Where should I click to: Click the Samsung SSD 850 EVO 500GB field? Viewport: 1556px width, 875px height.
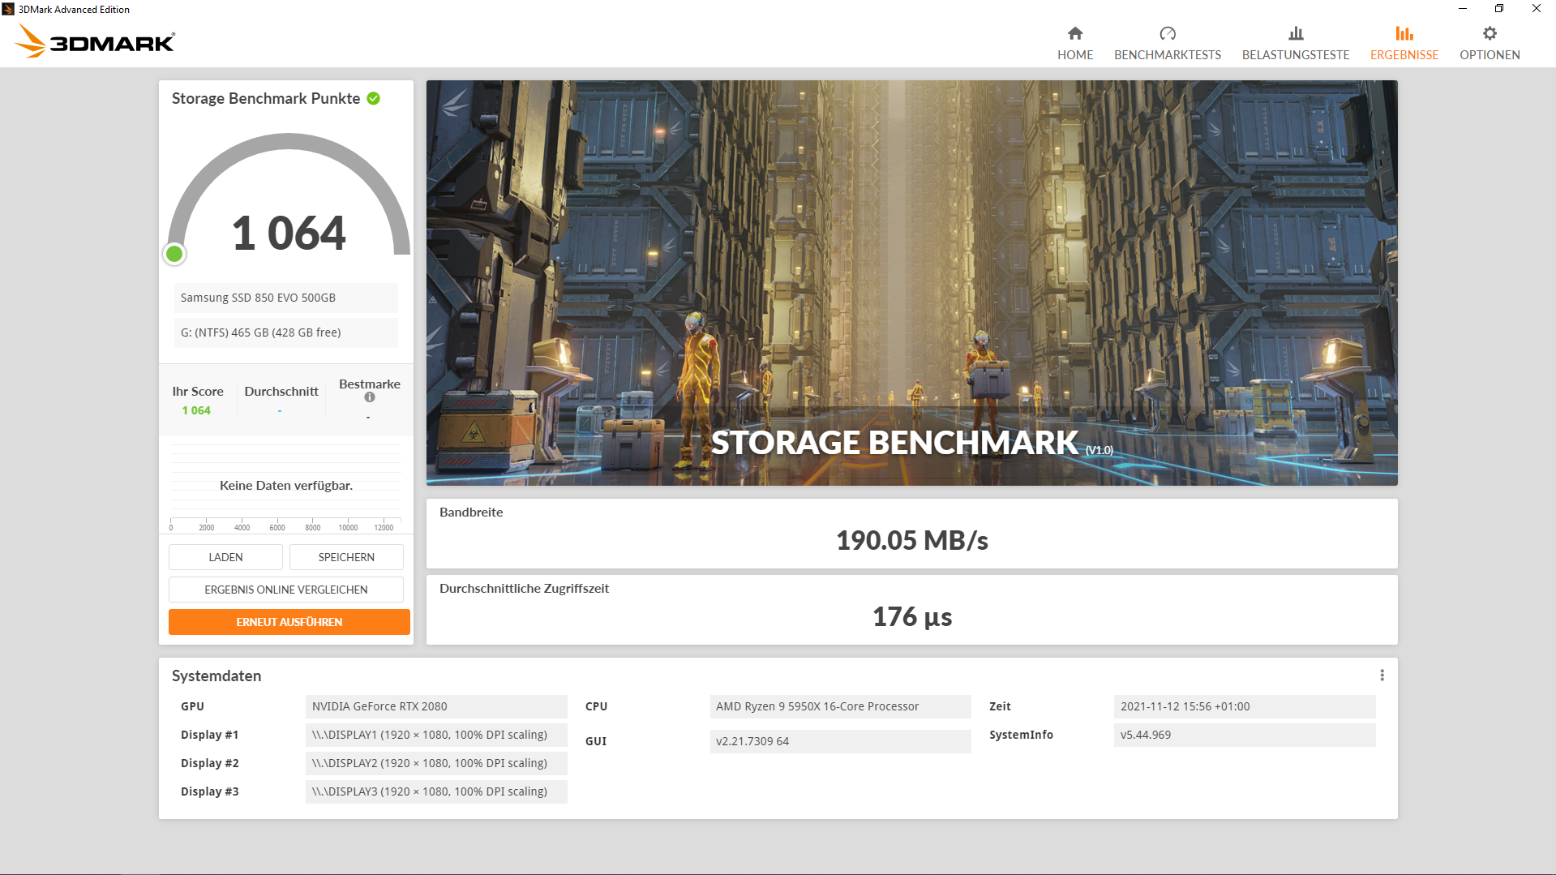point(286,298)
